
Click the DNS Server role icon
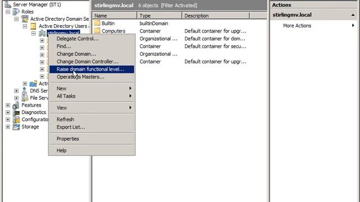25,91
